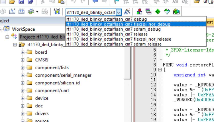Image resolution: width=214 pixels, height=122 pixels.
Task: Expand the CMSIS folder
Action: [23, 60]
